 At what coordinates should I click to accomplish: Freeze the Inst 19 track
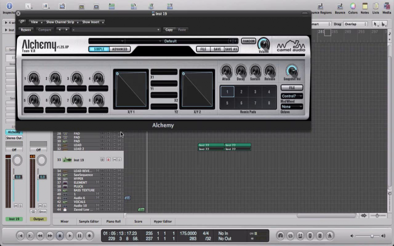(x=102, y=160)
